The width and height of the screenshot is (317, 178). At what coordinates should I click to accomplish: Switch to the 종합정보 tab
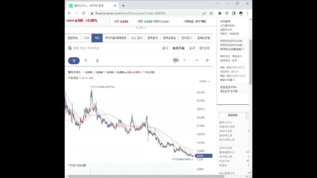pos(73,38)
